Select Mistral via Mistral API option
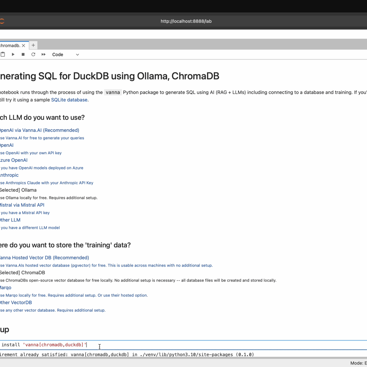Image resolution: width=367 pixels, height=367 pixels. tap(22, 205)
